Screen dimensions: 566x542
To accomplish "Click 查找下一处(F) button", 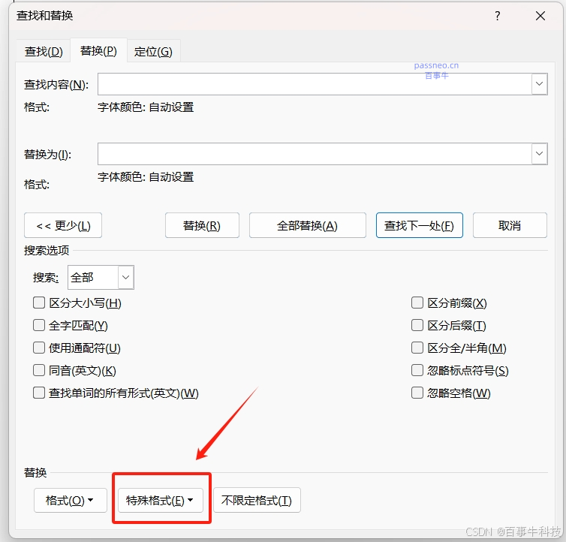I will point(420,225).
